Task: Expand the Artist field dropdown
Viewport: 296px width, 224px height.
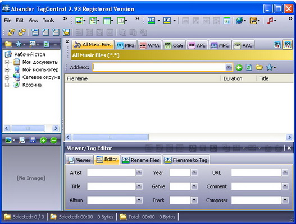Action: point(139,172)
